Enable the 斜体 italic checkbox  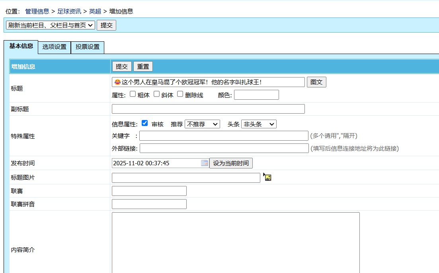pos(157,94)
